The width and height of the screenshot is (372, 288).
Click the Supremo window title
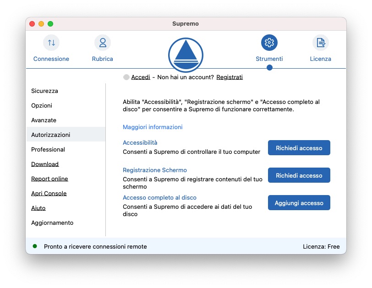click(x=186, y=24)
